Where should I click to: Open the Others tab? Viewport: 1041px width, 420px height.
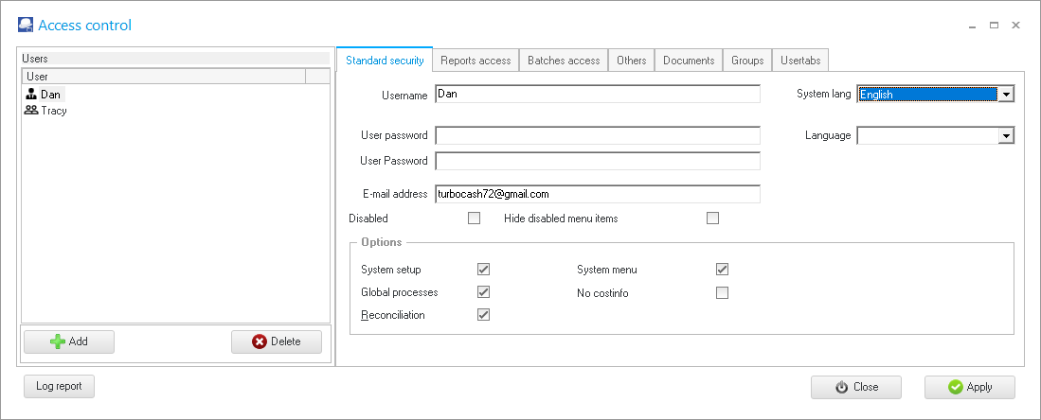[x=632, y=61]
